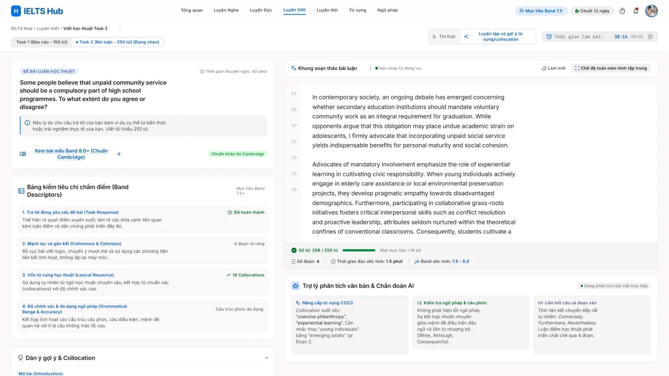Click the info icon in the task note
The image size is (669, 376).
(x=27, y=123)
